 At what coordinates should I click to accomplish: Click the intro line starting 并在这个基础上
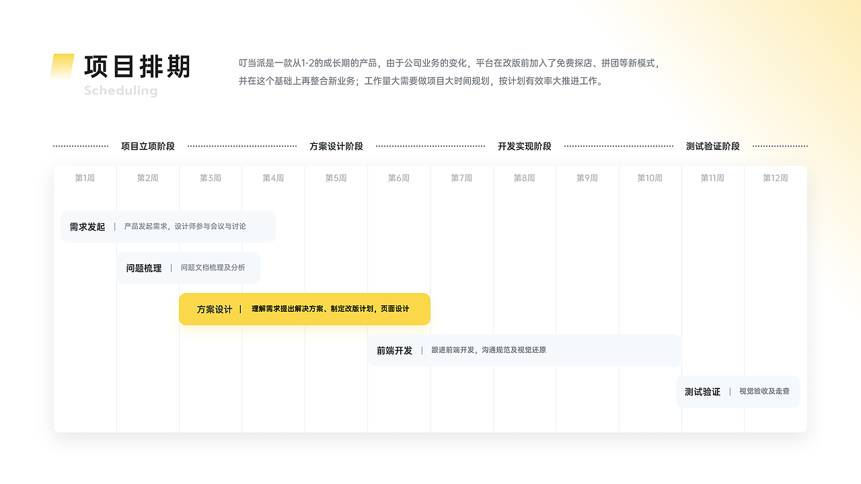422,81
